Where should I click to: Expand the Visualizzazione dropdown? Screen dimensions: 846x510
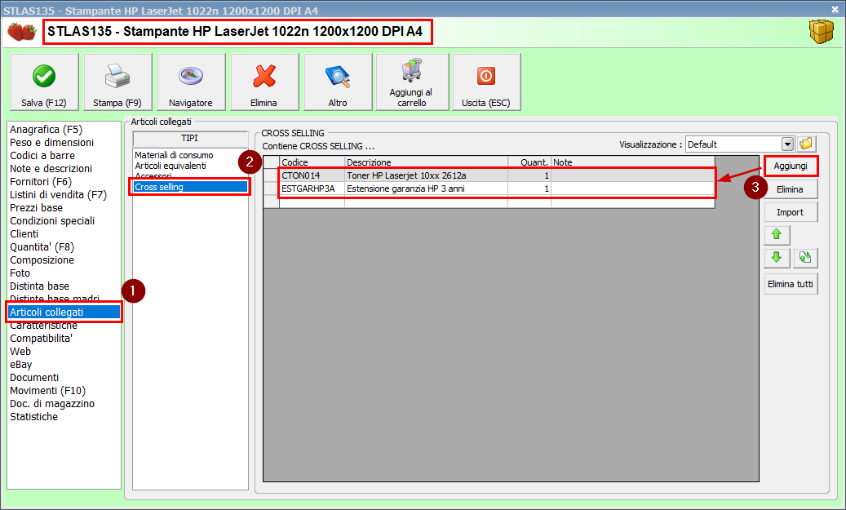[788, 144]
